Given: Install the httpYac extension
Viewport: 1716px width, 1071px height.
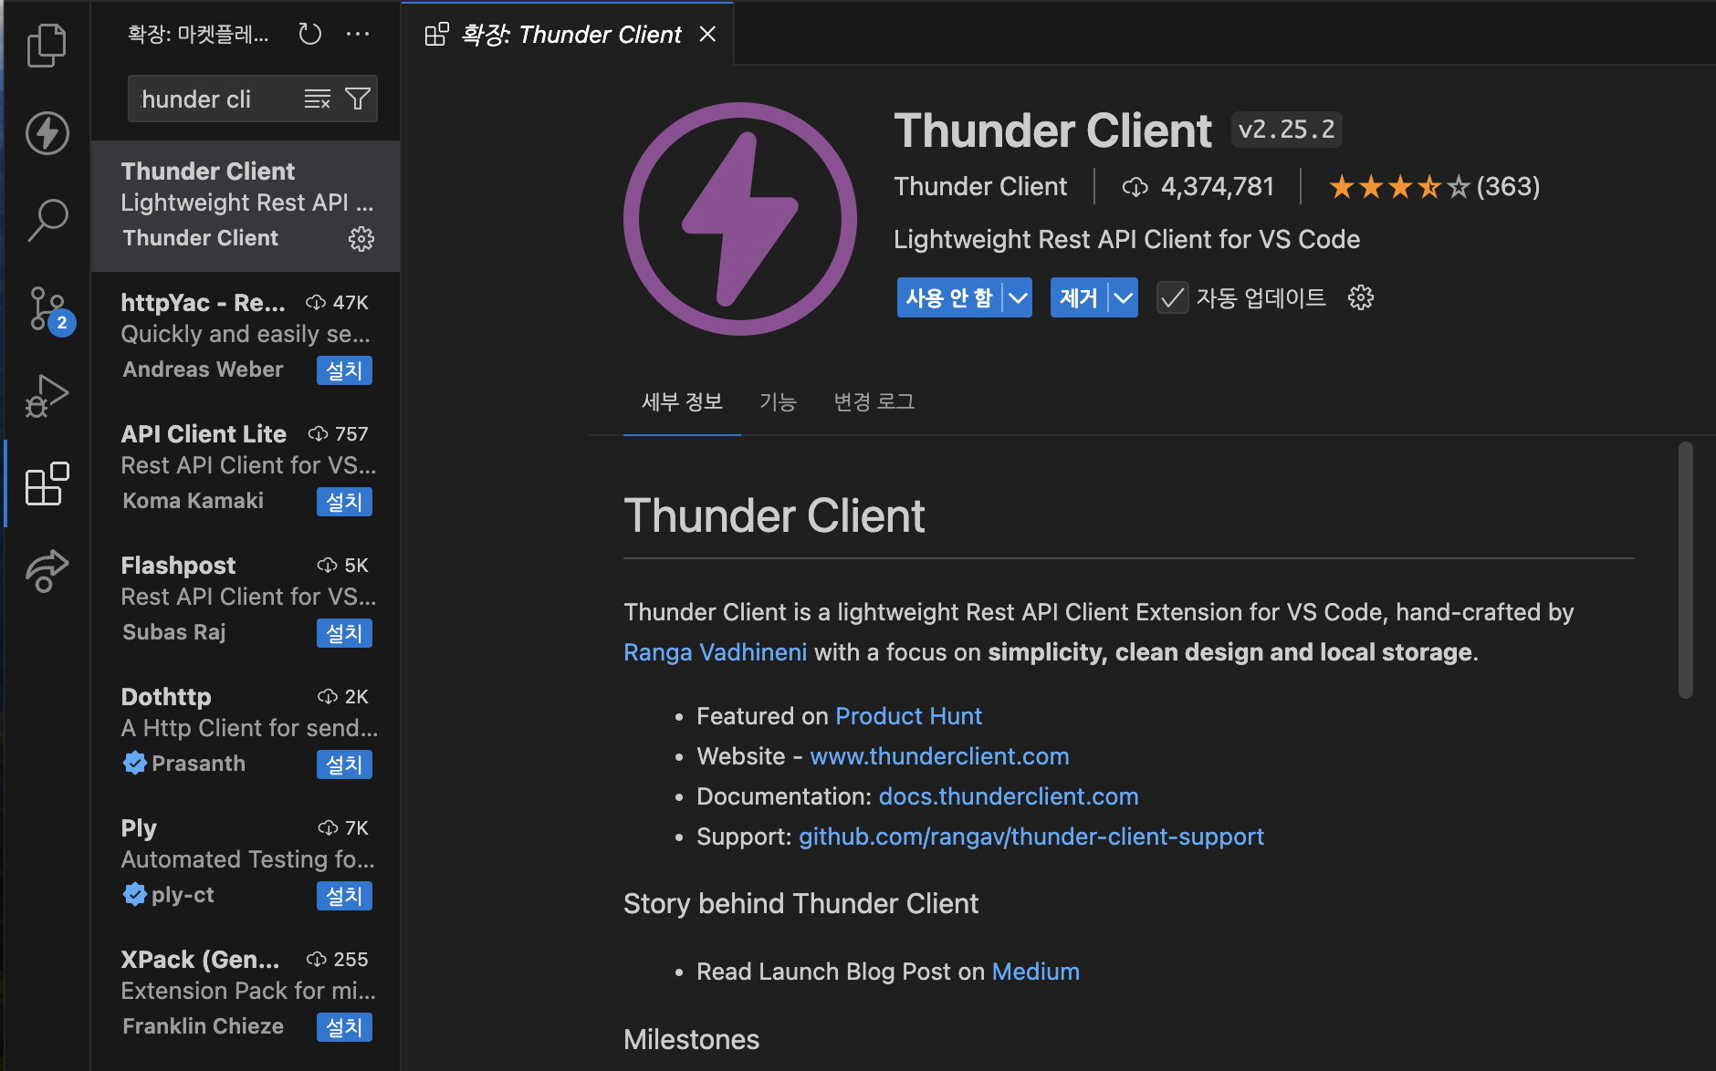Looking at the screenshot, I should click(x=344, y=369).
